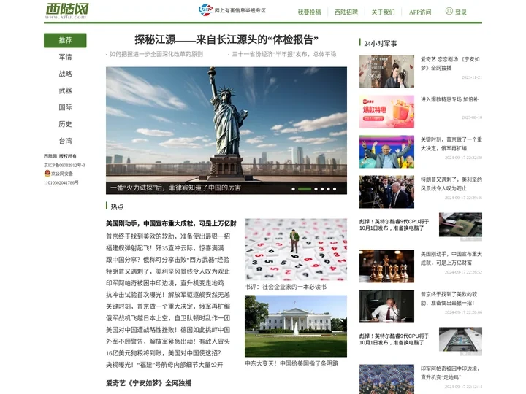Select the 国际 sidebar category
Image resolution: width=526 pixels, height=394 pixels.
pos(65,107)
